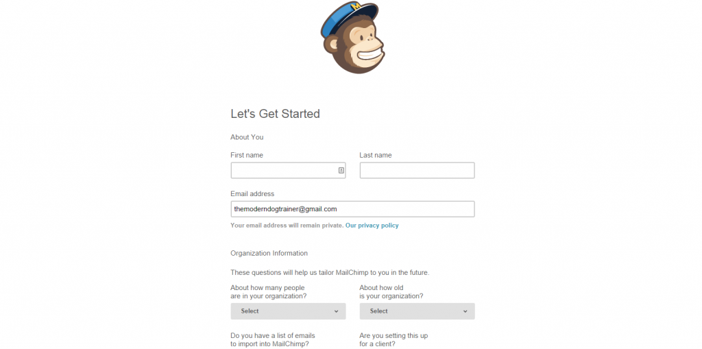Click the Organization Information section heading
702x349 pixels.
tap(269, 253)
